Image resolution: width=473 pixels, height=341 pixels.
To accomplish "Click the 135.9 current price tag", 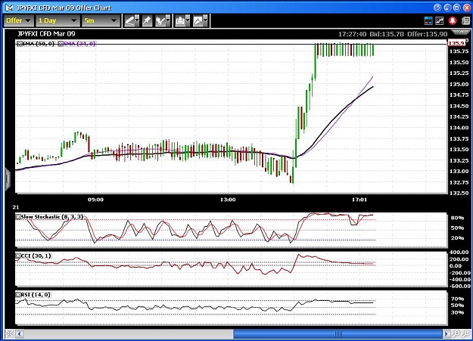I will tap(456, 43).
